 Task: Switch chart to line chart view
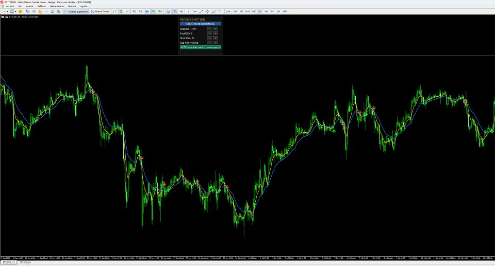127,11
